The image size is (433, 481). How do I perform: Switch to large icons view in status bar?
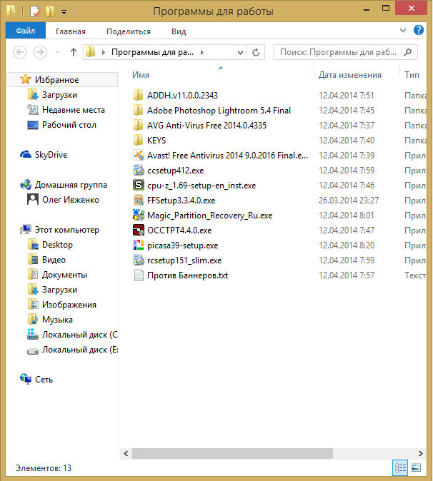416,468
